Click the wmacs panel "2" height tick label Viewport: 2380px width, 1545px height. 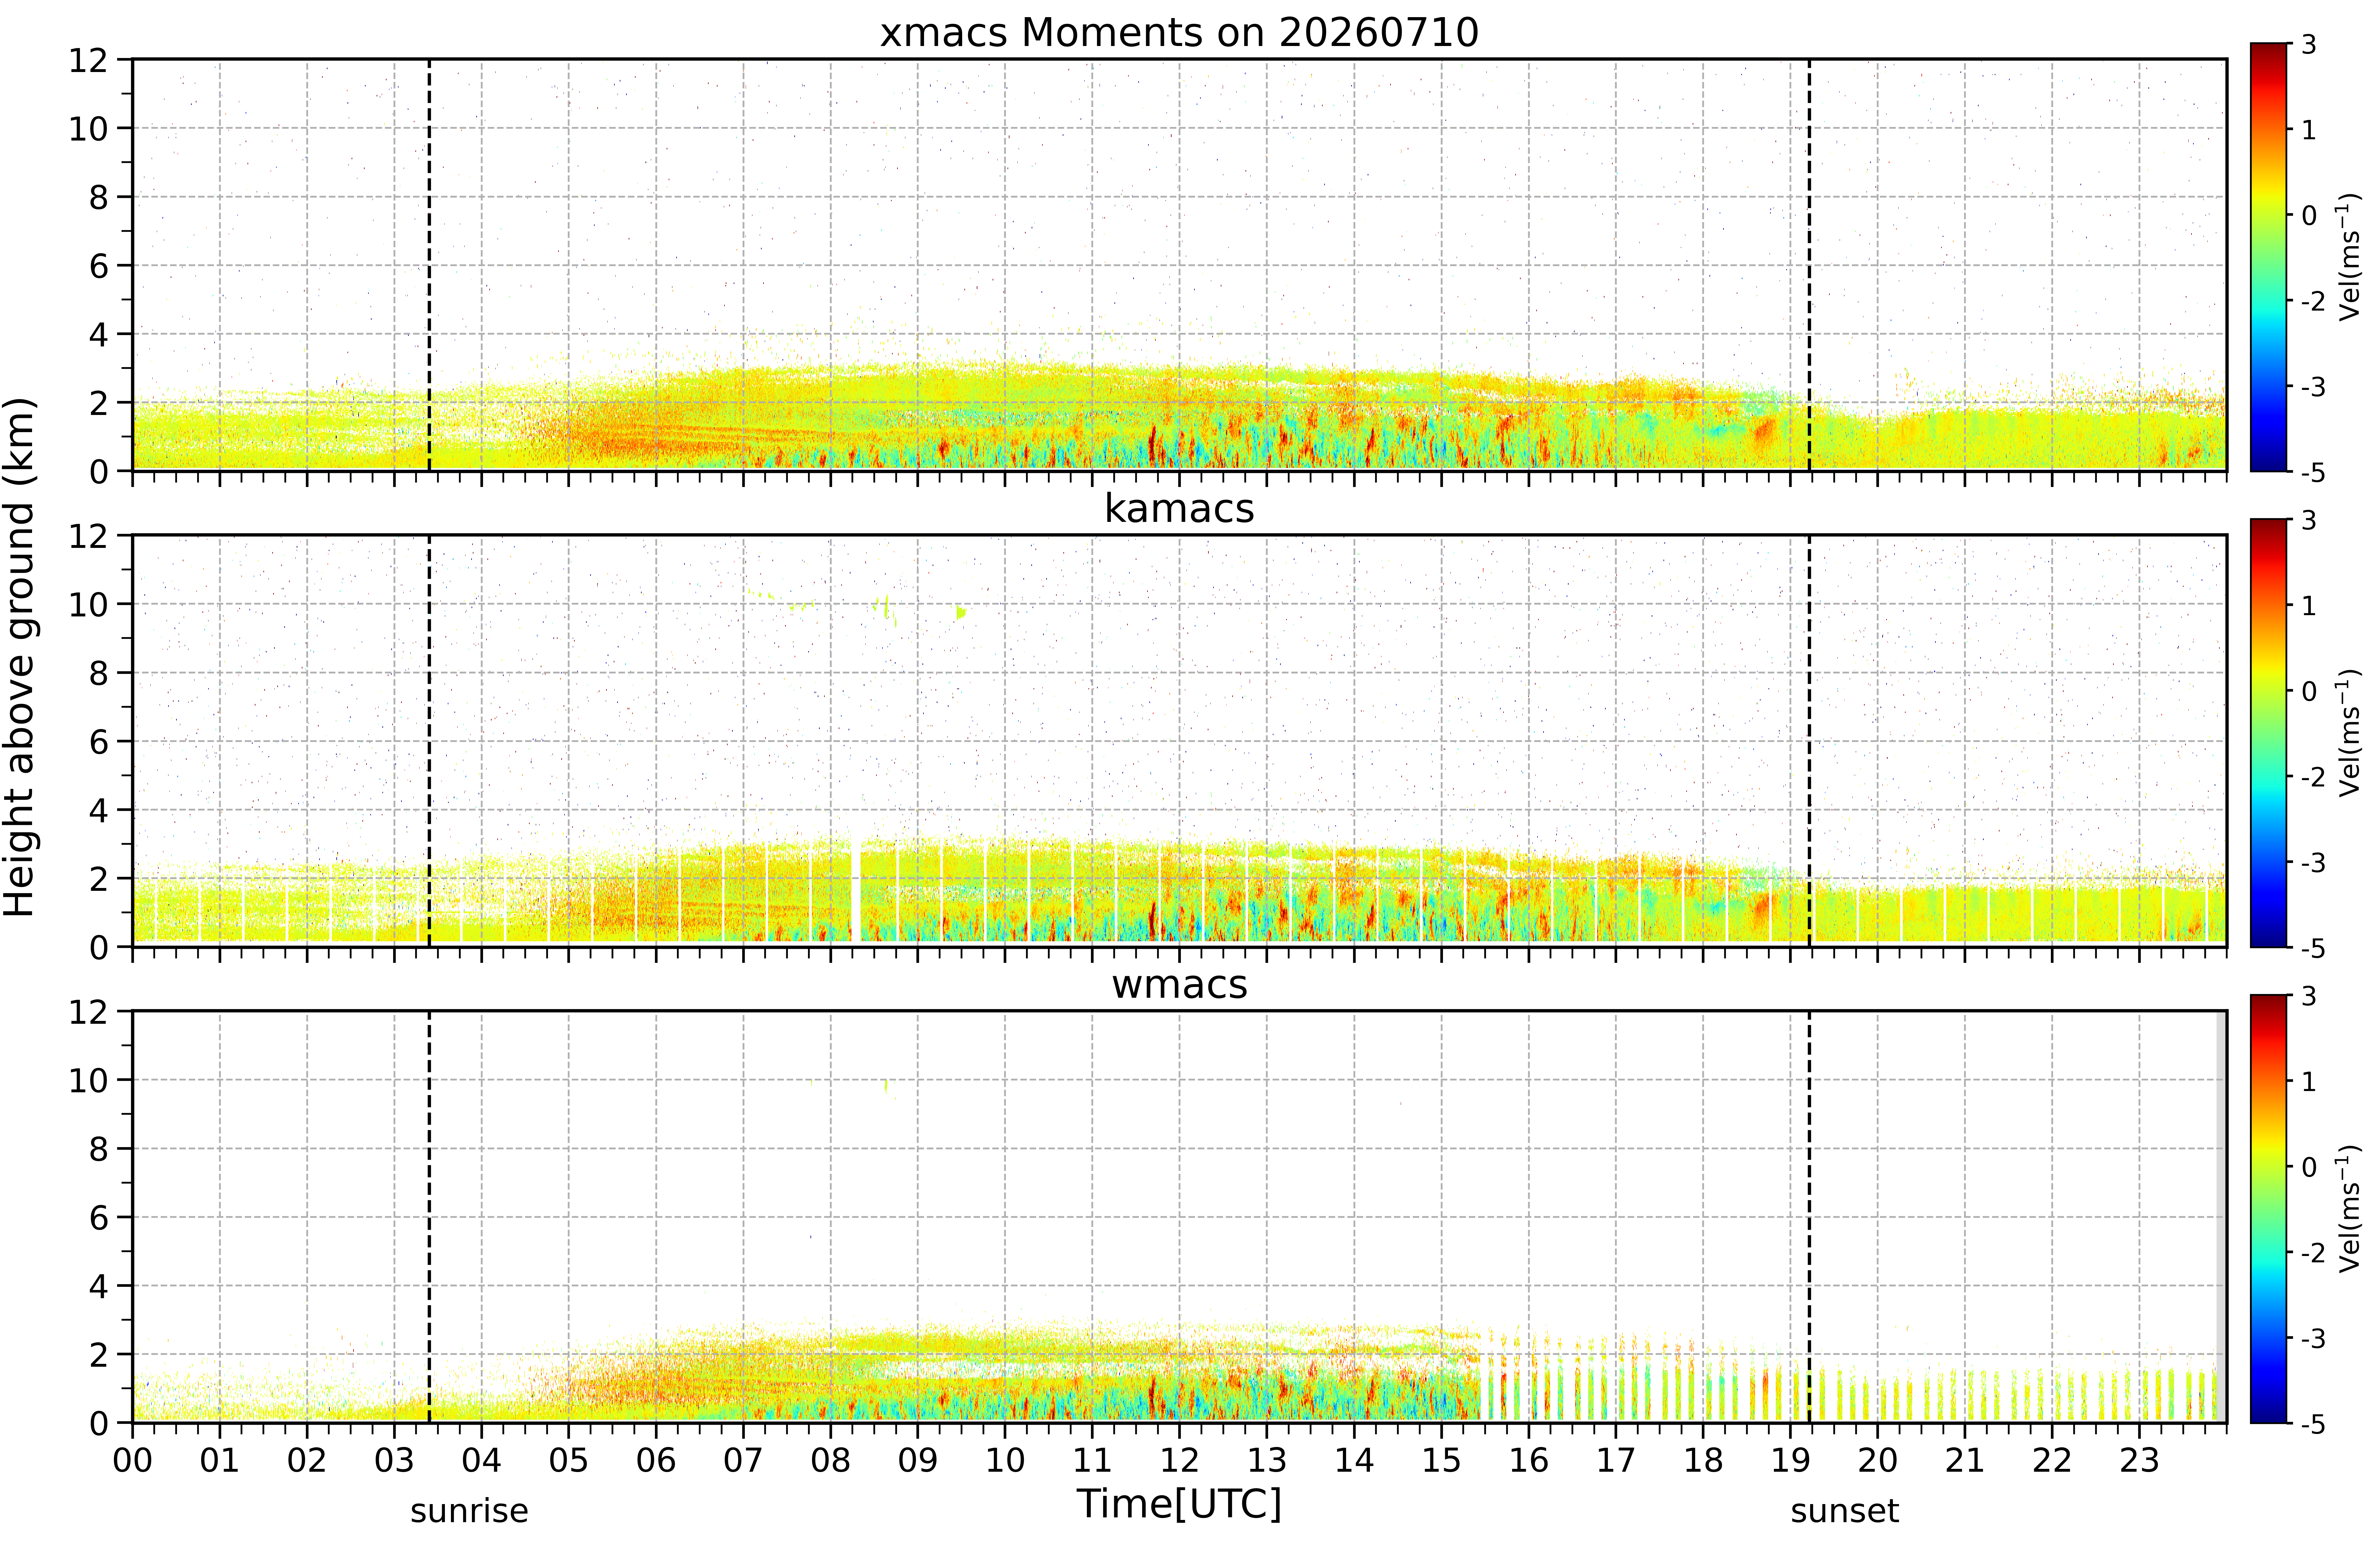tap(98, 1355)
